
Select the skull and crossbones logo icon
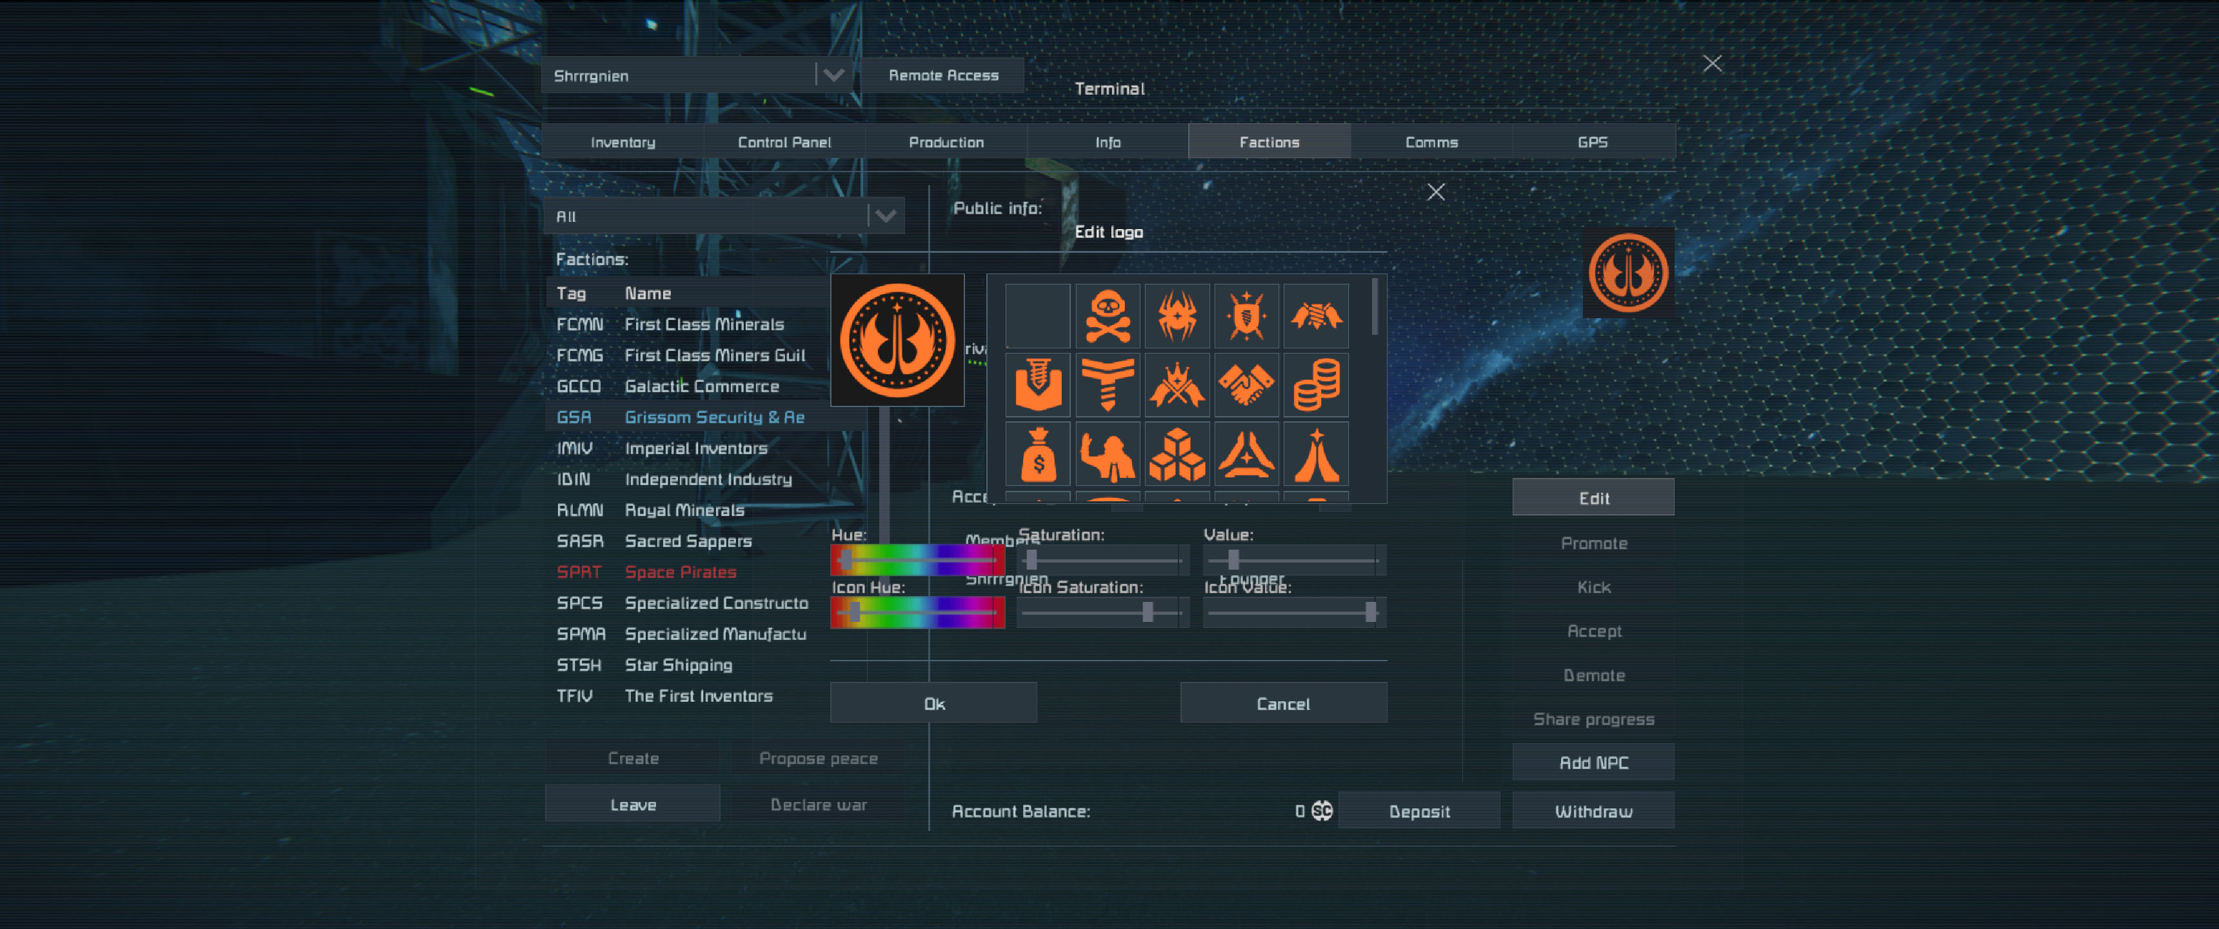[x=1107, y=316]
